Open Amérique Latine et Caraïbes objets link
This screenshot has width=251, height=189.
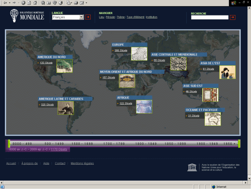tap(48, 105)
